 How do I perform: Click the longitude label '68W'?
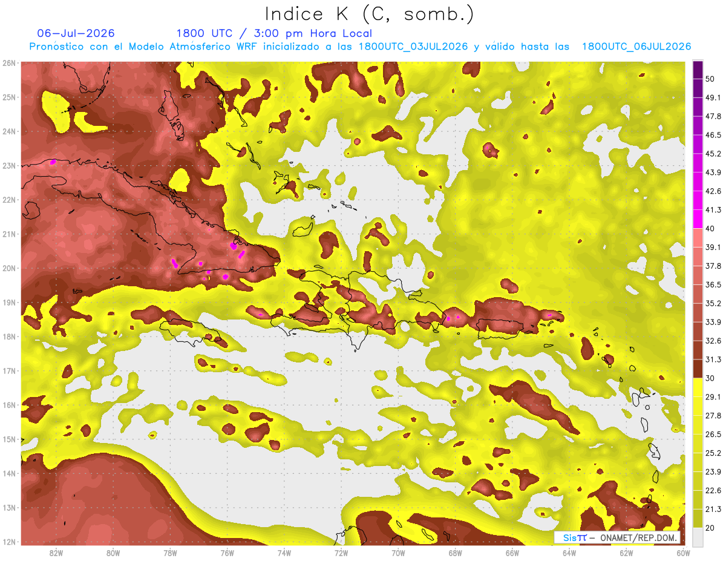(455, 553)
